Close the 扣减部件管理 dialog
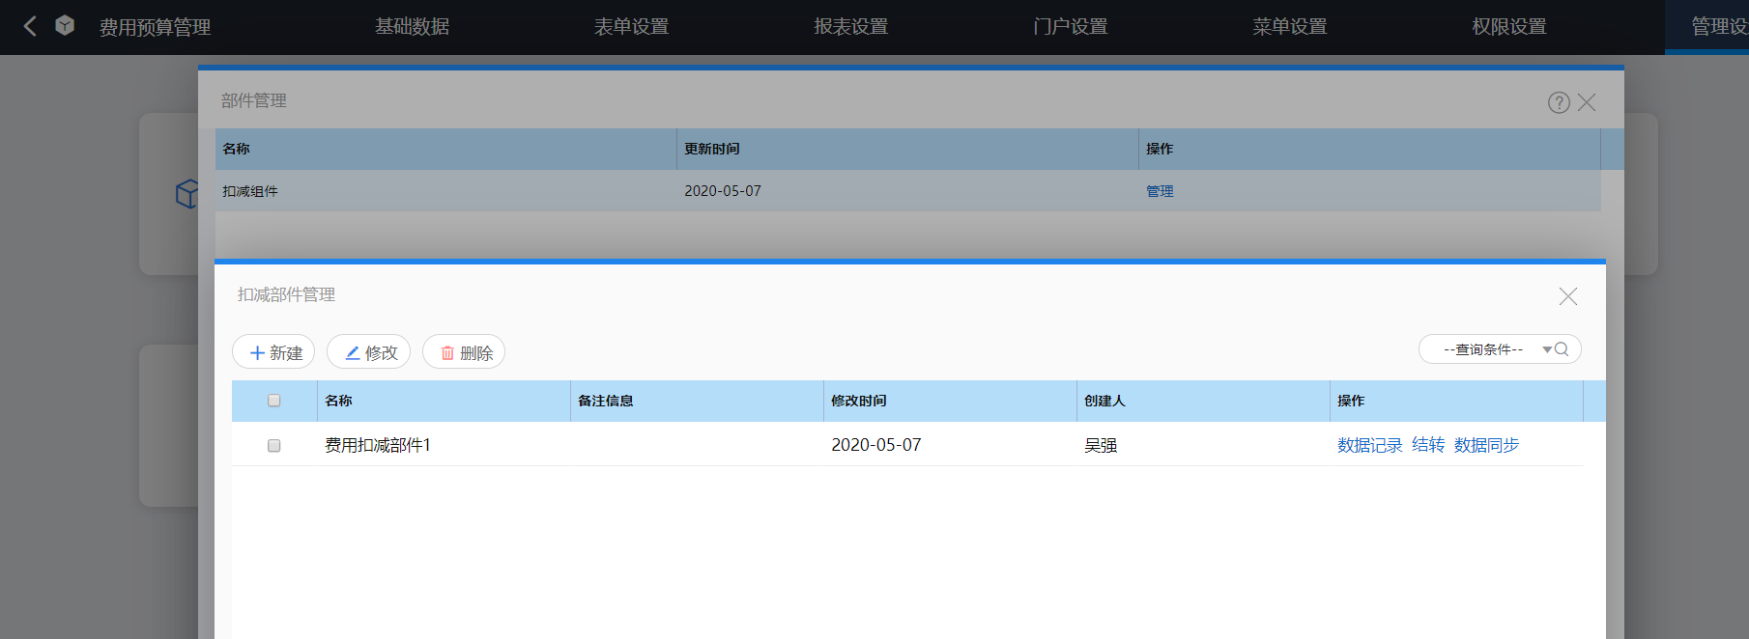The height and width of the screenshot is (639, 1749). click(1568, 296)
